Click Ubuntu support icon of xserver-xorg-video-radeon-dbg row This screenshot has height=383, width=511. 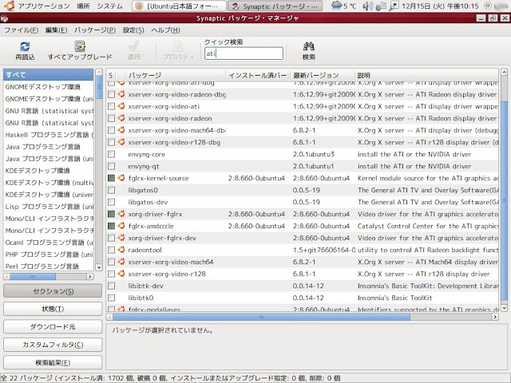tap(121, 94)
